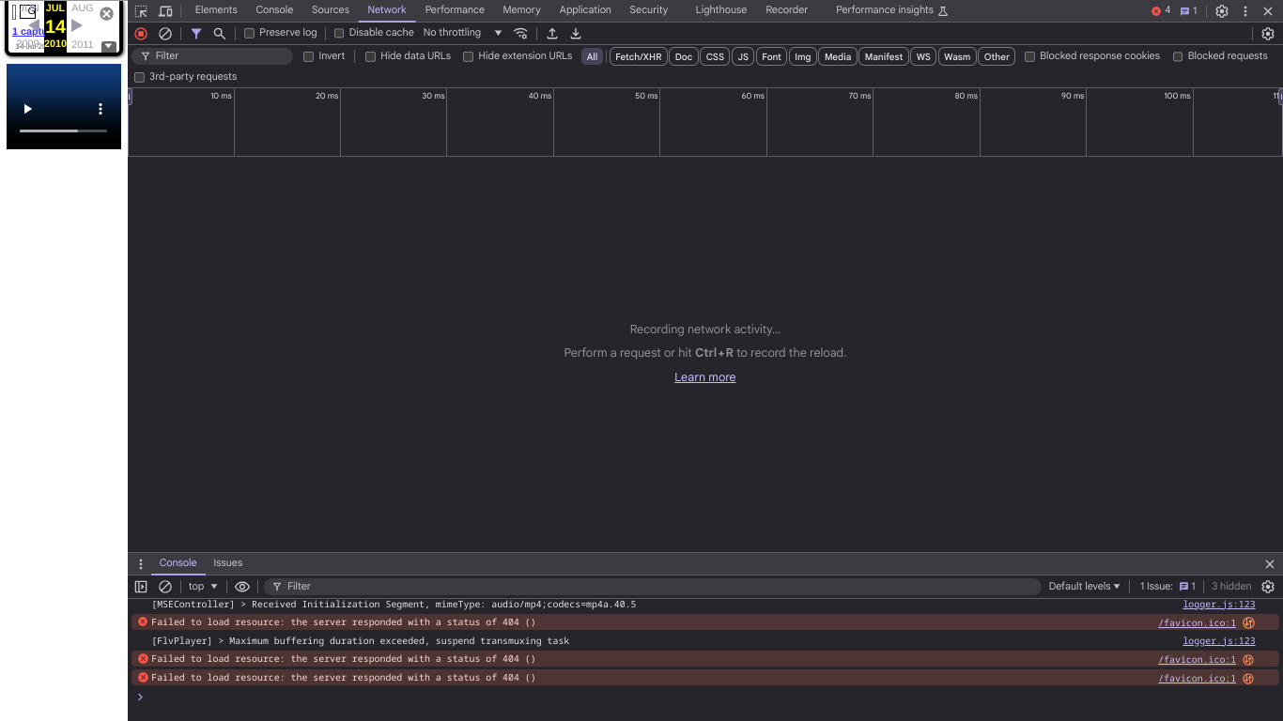Select the inspect element icon
The image size is (1283, 721).
tap(141, 10)
